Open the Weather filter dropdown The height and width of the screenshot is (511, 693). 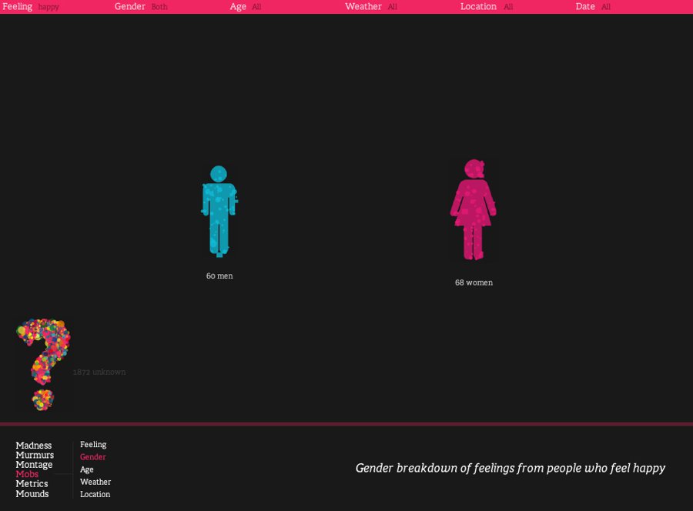click(370, 7)
